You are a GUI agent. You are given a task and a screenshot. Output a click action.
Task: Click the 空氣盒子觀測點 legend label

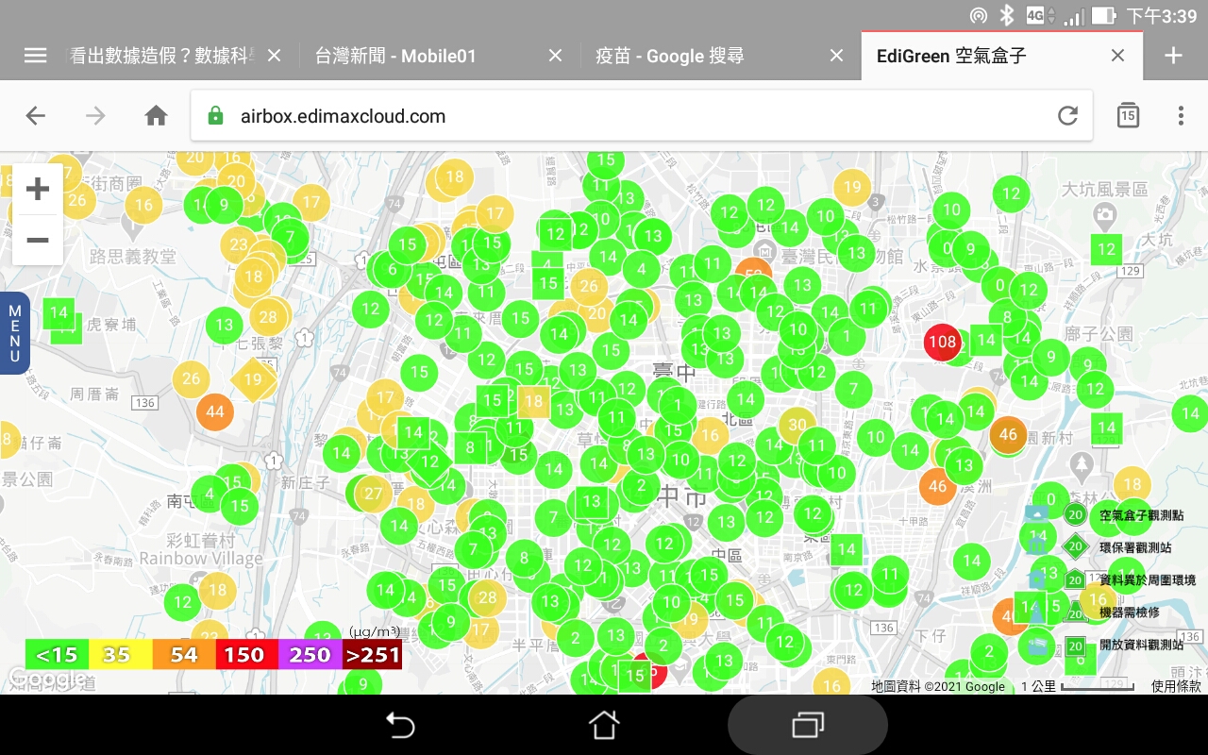coord(1141,515)
